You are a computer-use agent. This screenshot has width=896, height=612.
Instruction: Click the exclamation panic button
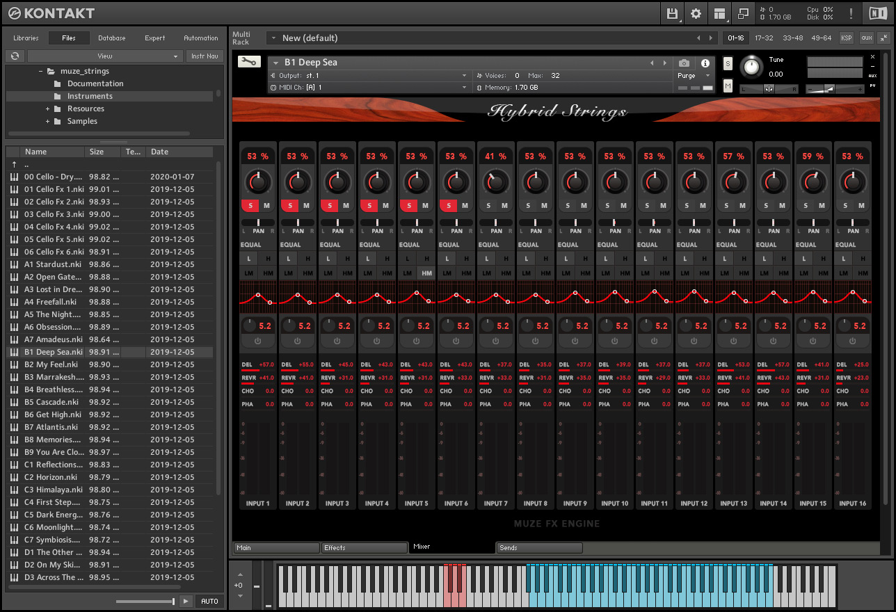851,13
